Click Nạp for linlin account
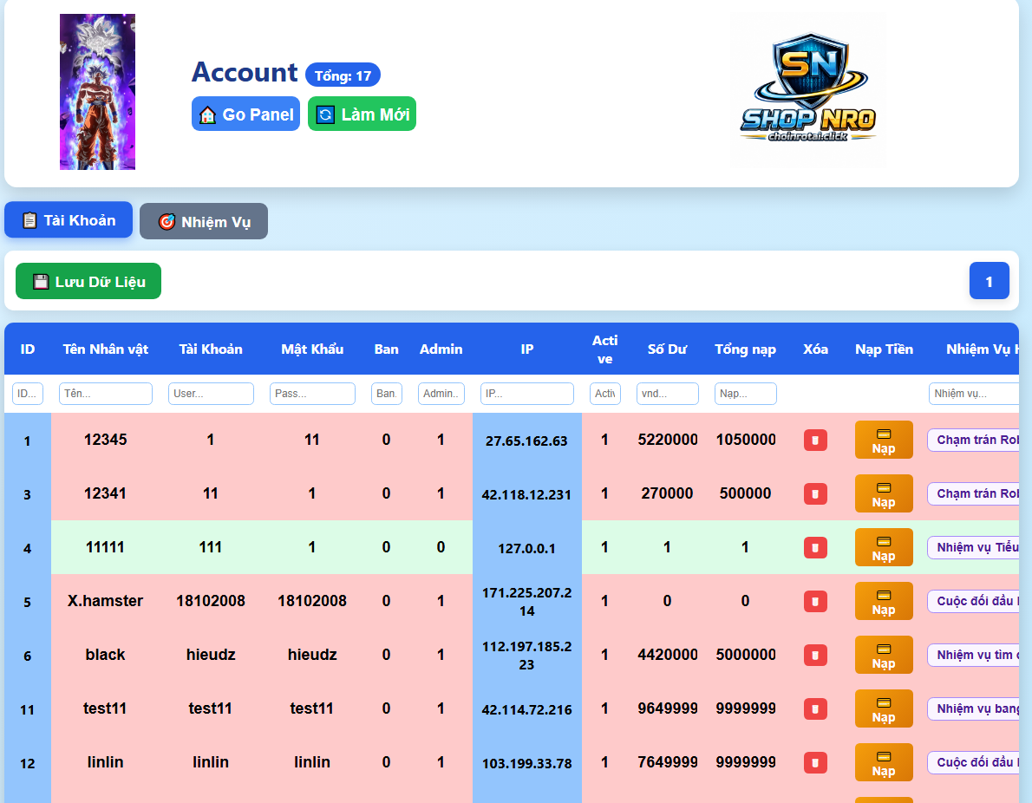Viewport: 1032px width, 803px height. [x=883, y=762]
